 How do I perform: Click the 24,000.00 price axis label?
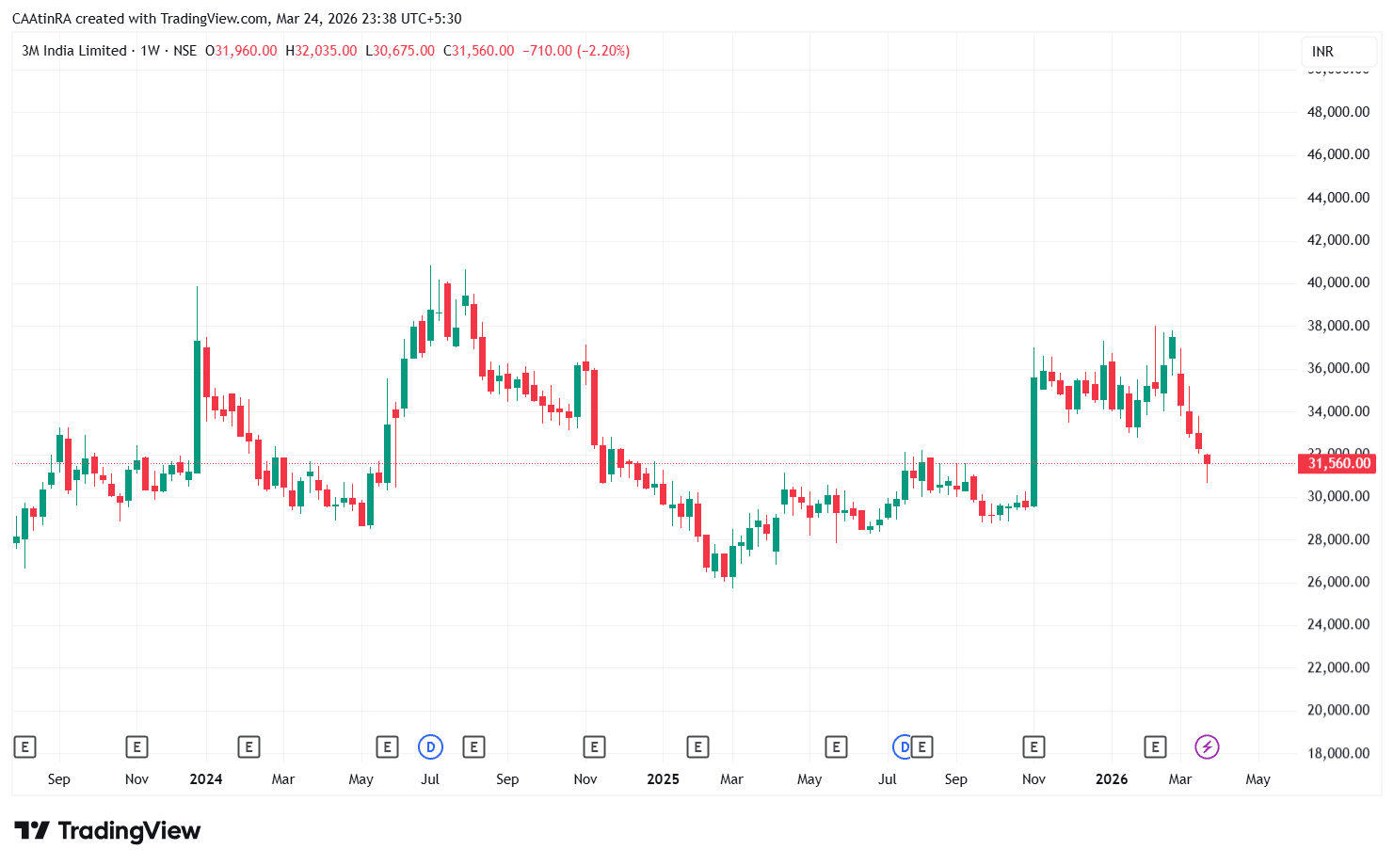1338,624
